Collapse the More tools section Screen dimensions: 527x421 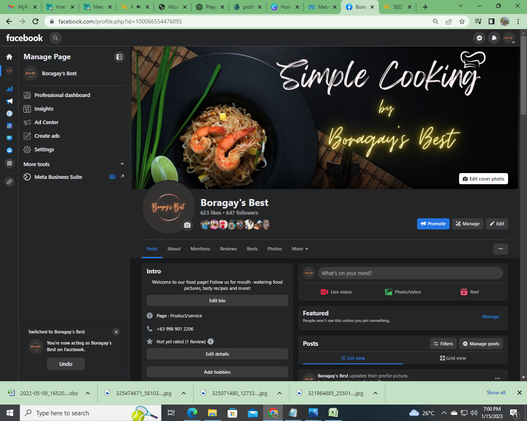click(x=122, y=164)
